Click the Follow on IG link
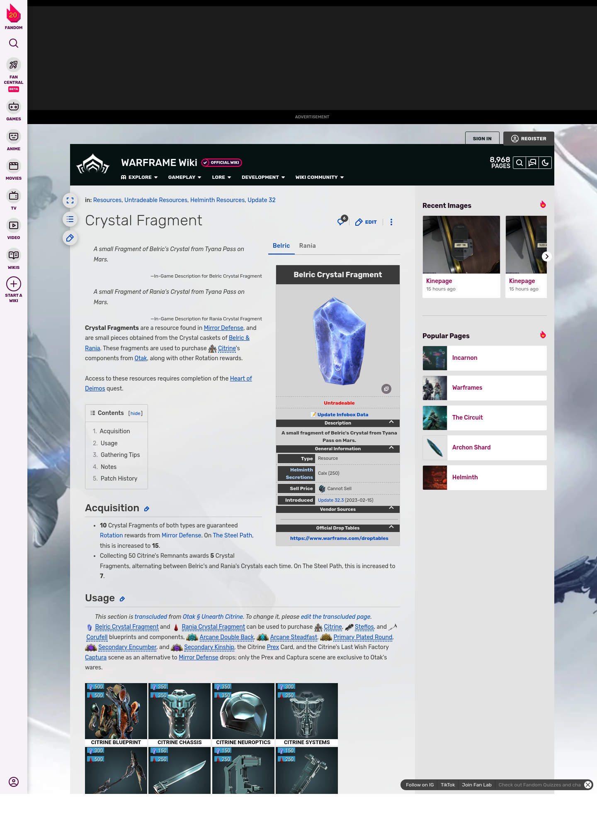 click(x=420, y=785)
